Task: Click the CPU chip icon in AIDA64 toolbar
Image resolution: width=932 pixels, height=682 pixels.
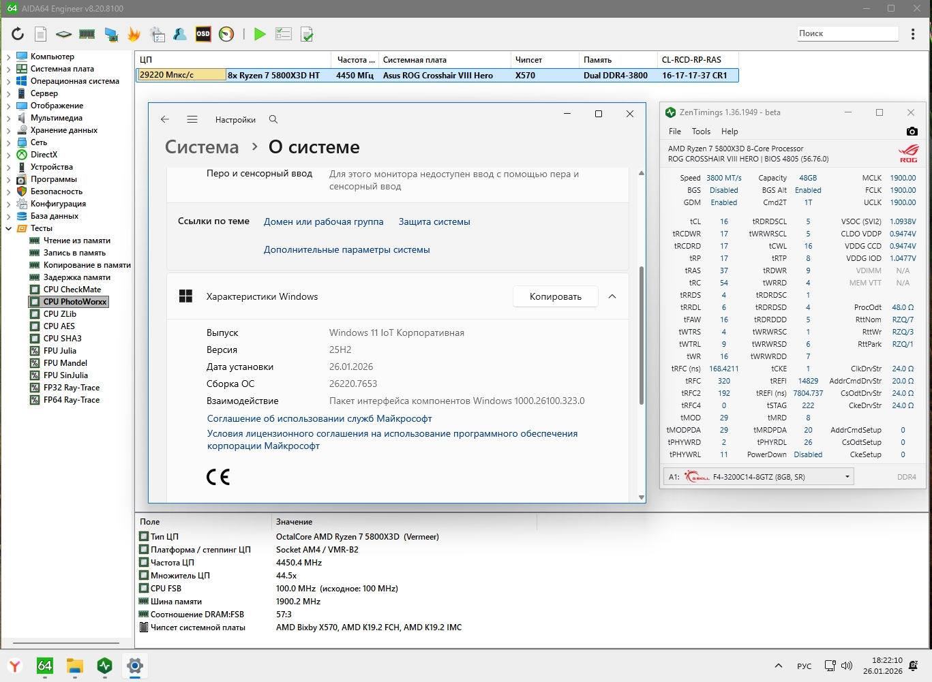Action: click(x=63, y=33)
